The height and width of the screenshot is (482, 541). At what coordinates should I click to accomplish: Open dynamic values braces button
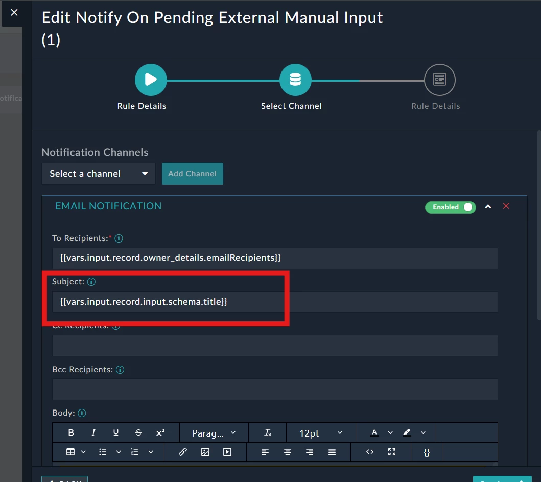tap(427, 452)
